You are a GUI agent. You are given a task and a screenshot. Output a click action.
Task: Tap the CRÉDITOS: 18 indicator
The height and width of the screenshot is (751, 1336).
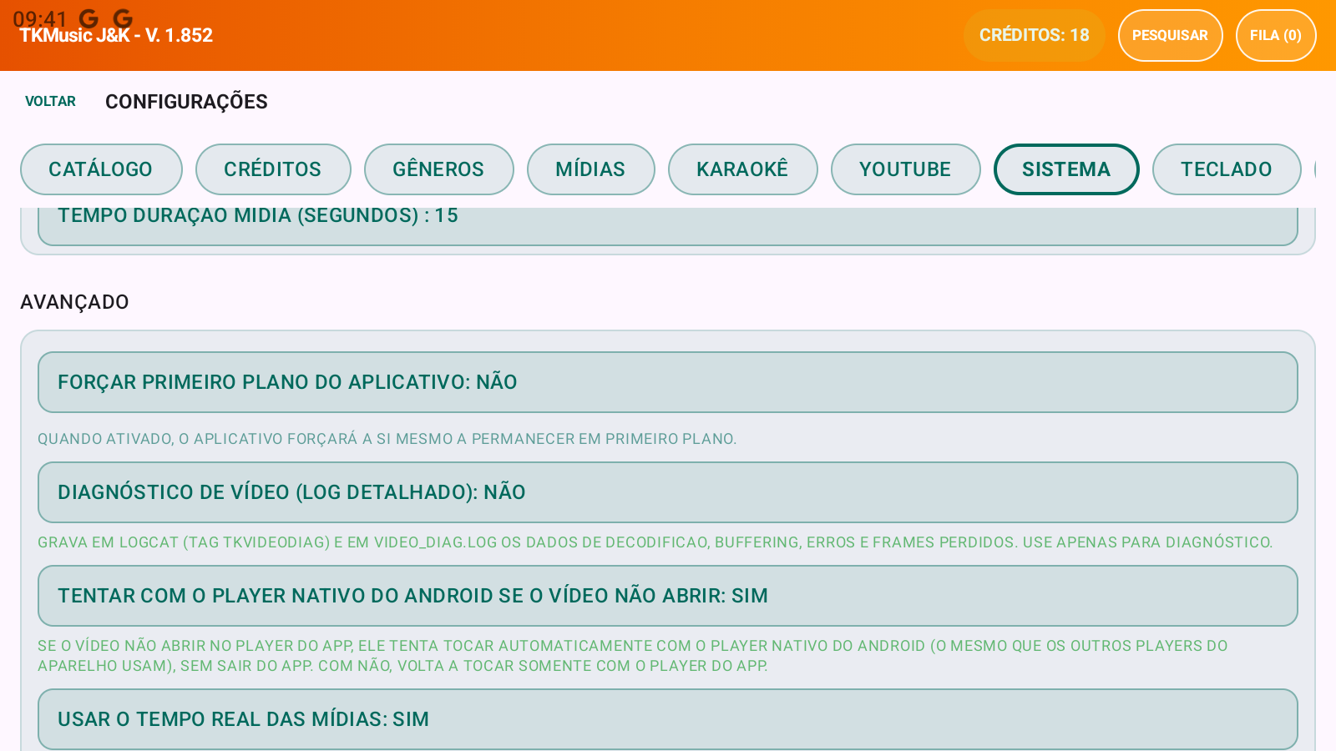[1034, 35]
